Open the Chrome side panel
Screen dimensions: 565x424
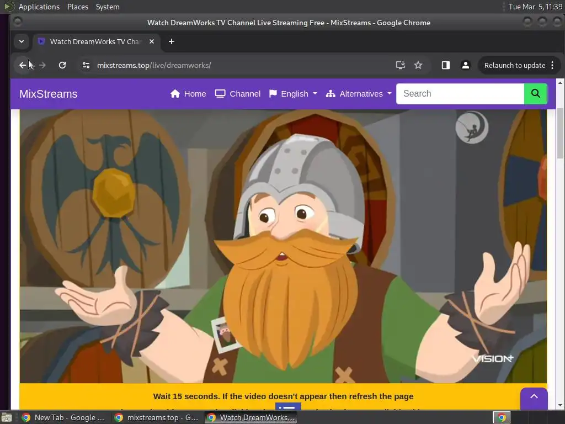click(446, 65)
